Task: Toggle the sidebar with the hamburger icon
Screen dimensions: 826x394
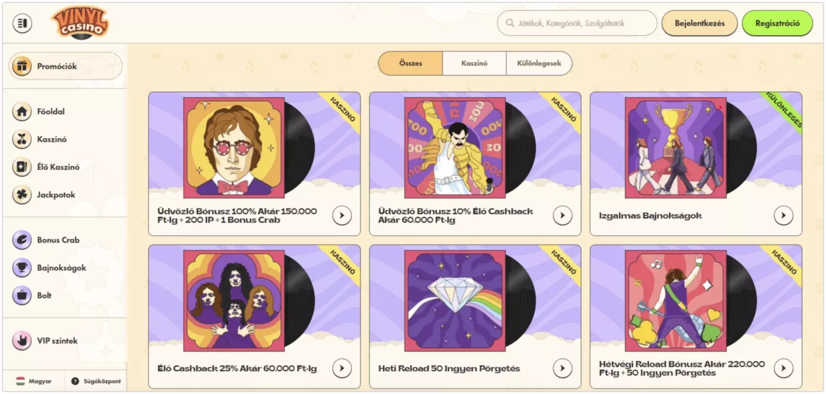Action: [x=22, y=23]
